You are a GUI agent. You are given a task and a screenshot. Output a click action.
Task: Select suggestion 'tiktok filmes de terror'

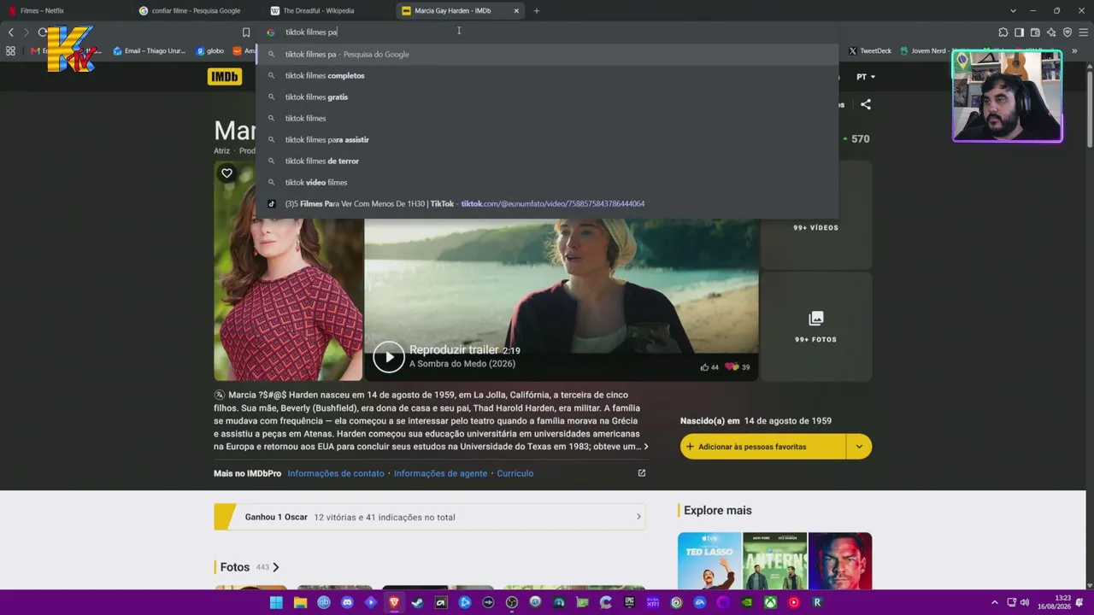click(547, 161)
